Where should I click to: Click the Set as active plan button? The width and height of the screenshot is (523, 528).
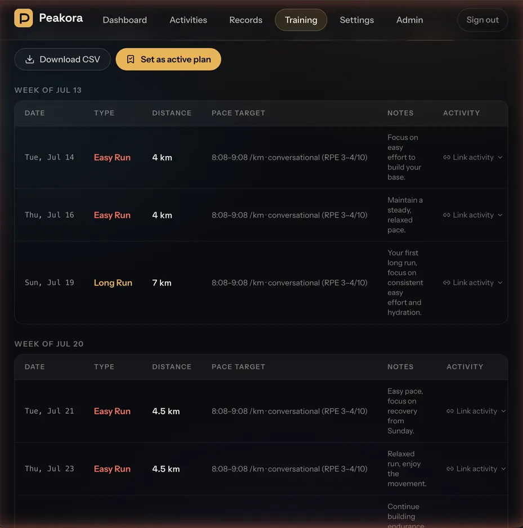(168, 59)
